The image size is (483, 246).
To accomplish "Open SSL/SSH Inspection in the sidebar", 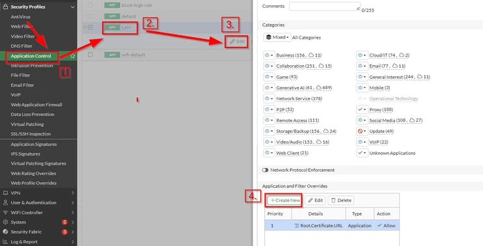I will [31, 134].
